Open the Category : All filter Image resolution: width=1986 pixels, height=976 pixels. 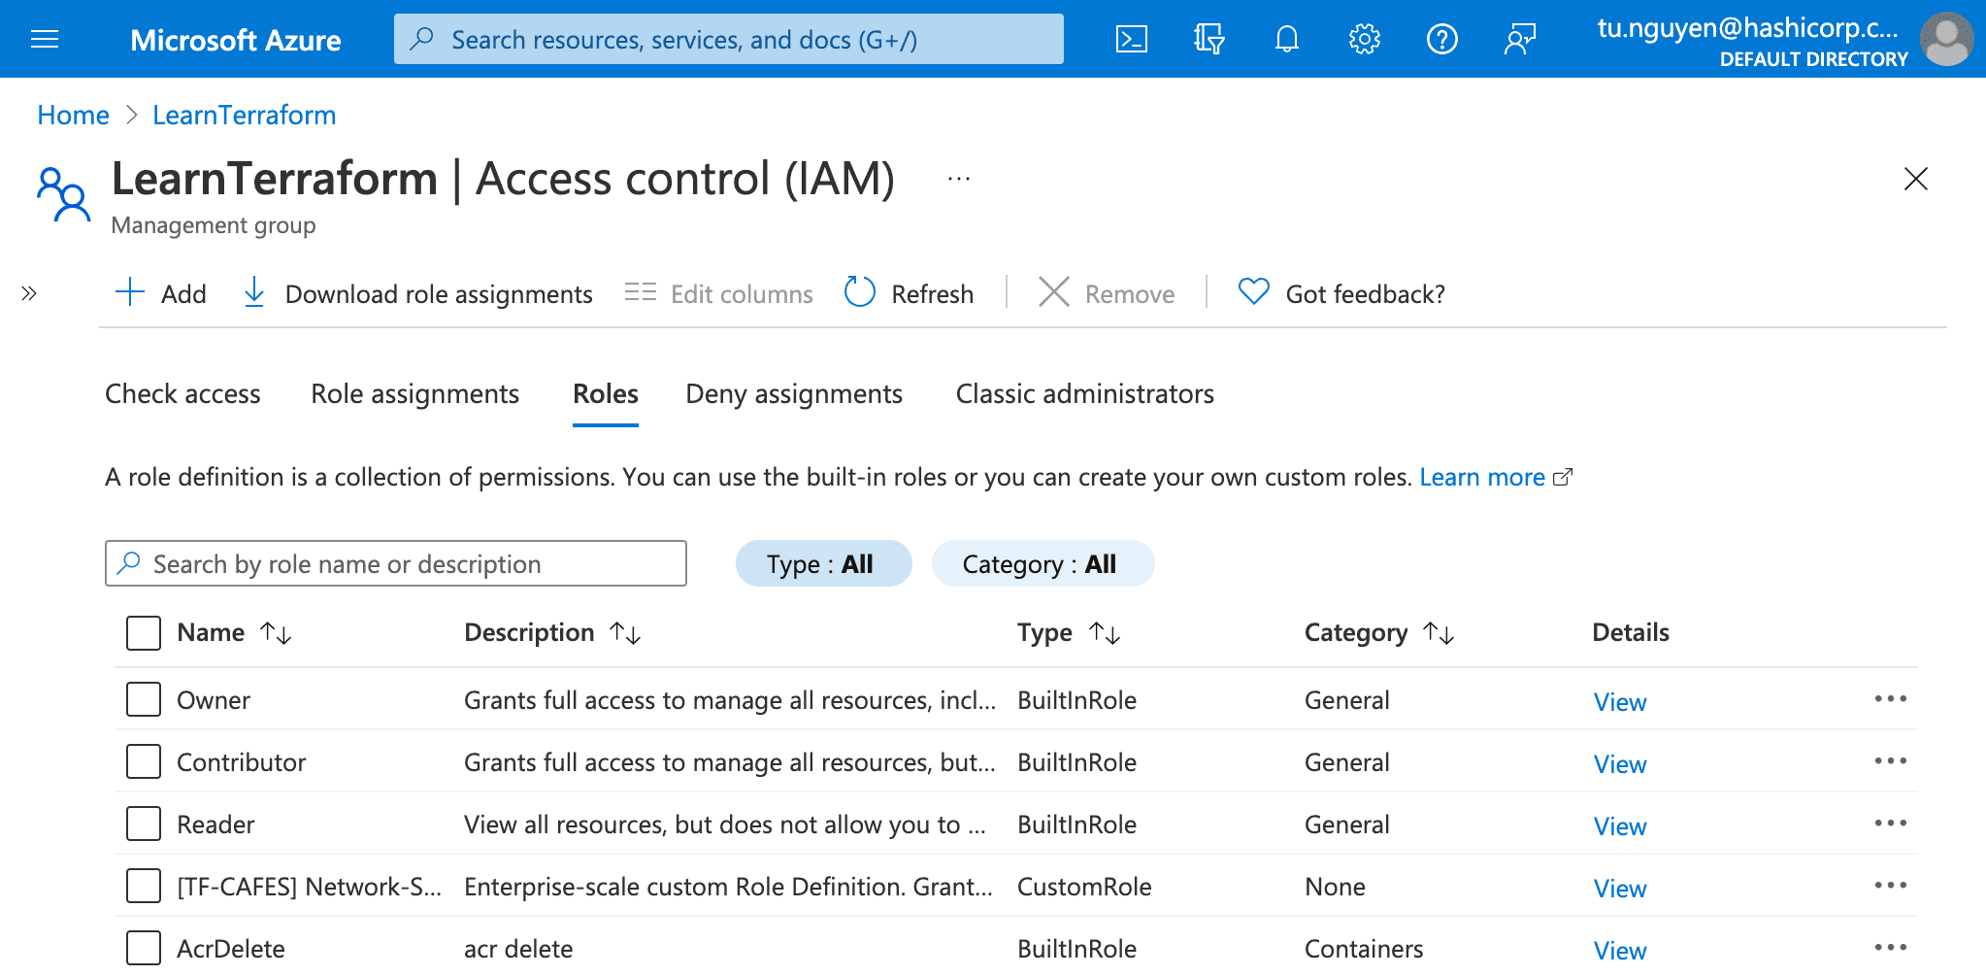pos(1043,563)
